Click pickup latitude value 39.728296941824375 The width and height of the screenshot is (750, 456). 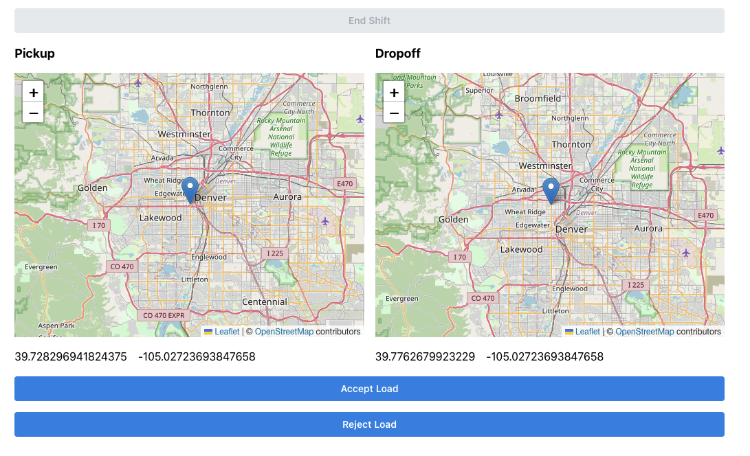(71, 356)
